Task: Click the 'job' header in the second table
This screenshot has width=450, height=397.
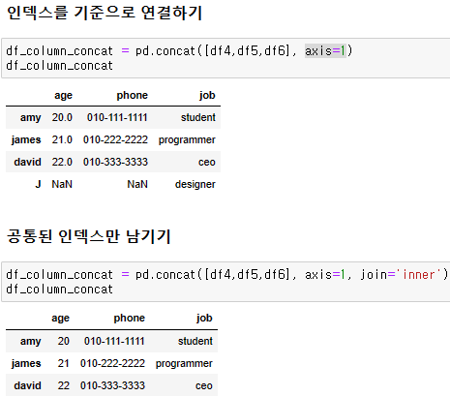Action: [x=204, y=319]
